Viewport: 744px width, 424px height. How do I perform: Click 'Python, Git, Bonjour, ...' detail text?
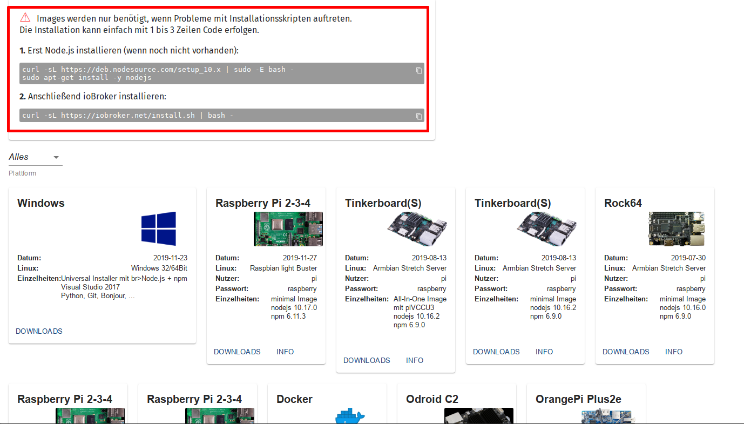pos(98,296)
